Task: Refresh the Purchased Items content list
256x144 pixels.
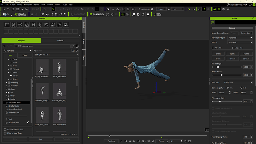Action: pos(73,46)
